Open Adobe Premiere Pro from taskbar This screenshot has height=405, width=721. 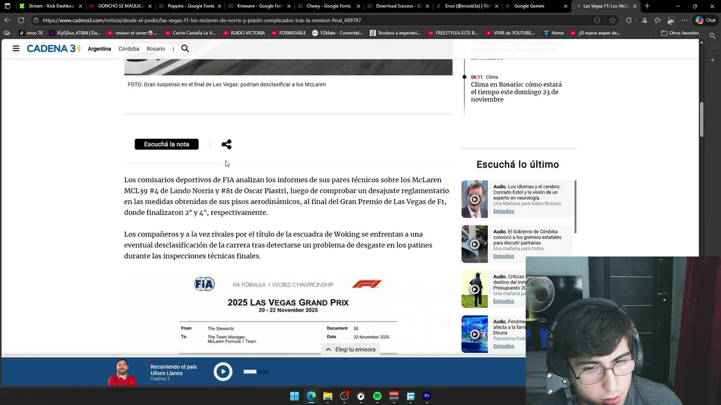[427, 396]
